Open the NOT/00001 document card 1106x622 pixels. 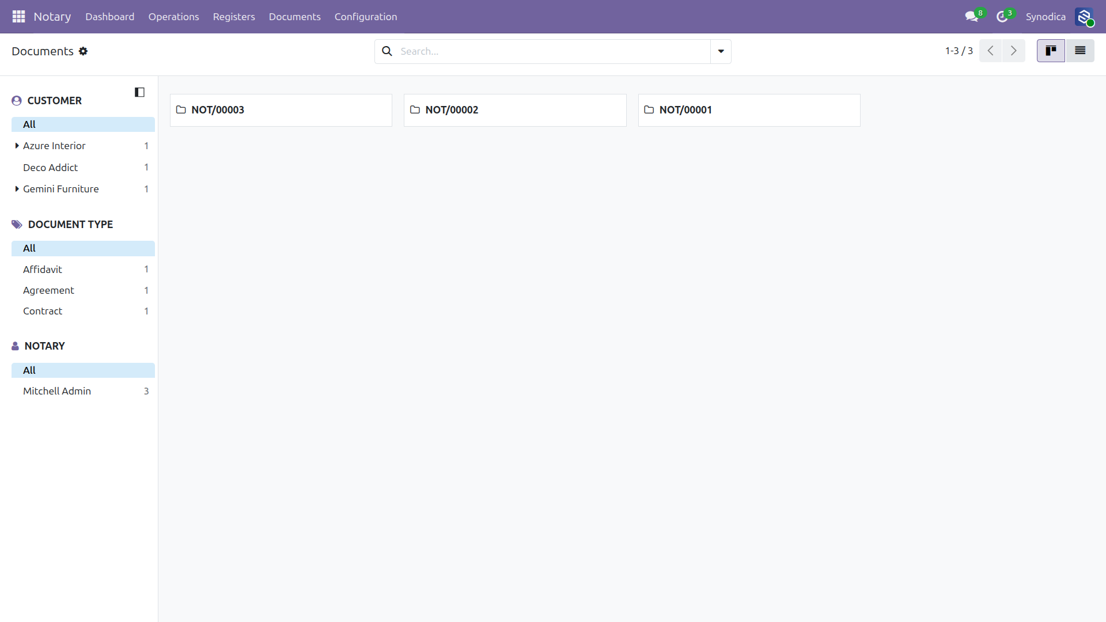749,110
